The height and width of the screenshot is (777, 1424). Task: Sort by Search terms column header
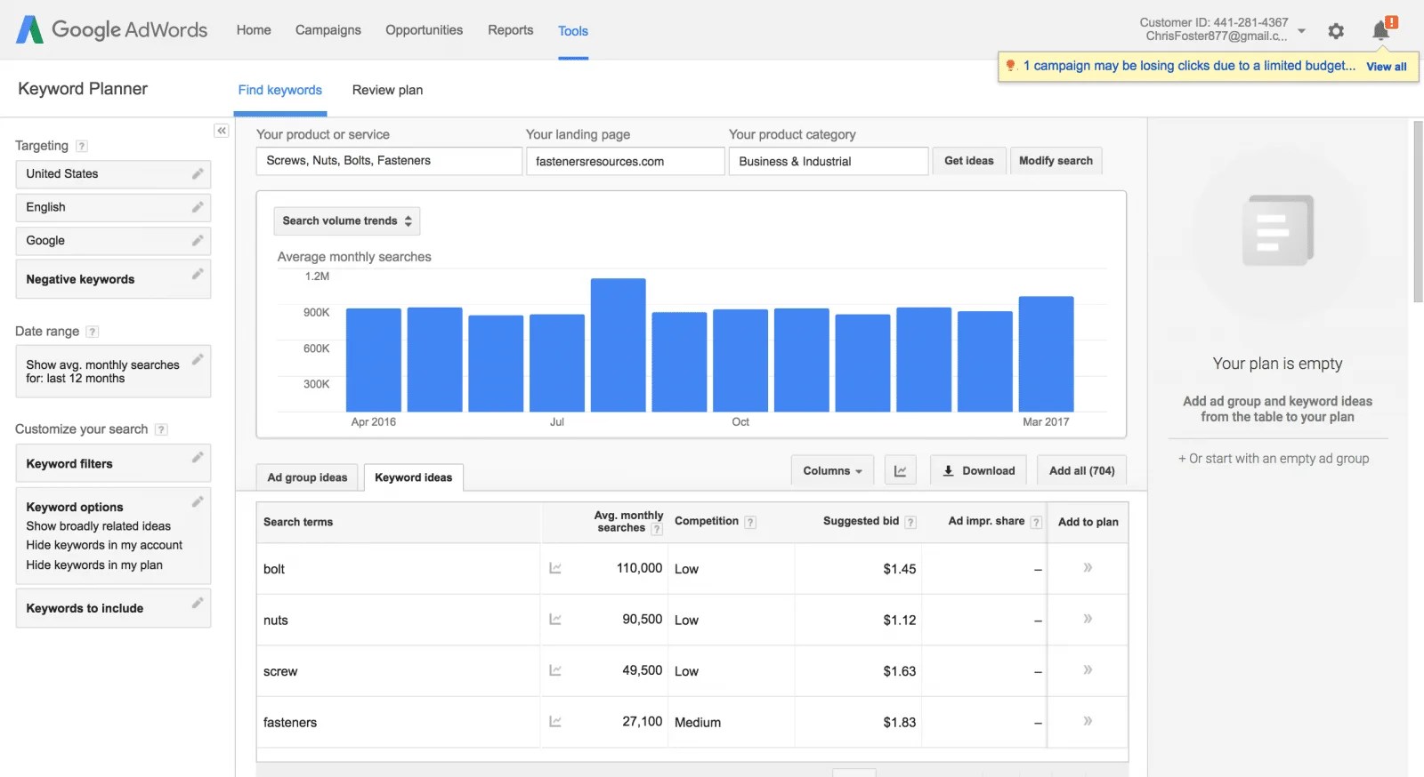[x=298, y=522]
